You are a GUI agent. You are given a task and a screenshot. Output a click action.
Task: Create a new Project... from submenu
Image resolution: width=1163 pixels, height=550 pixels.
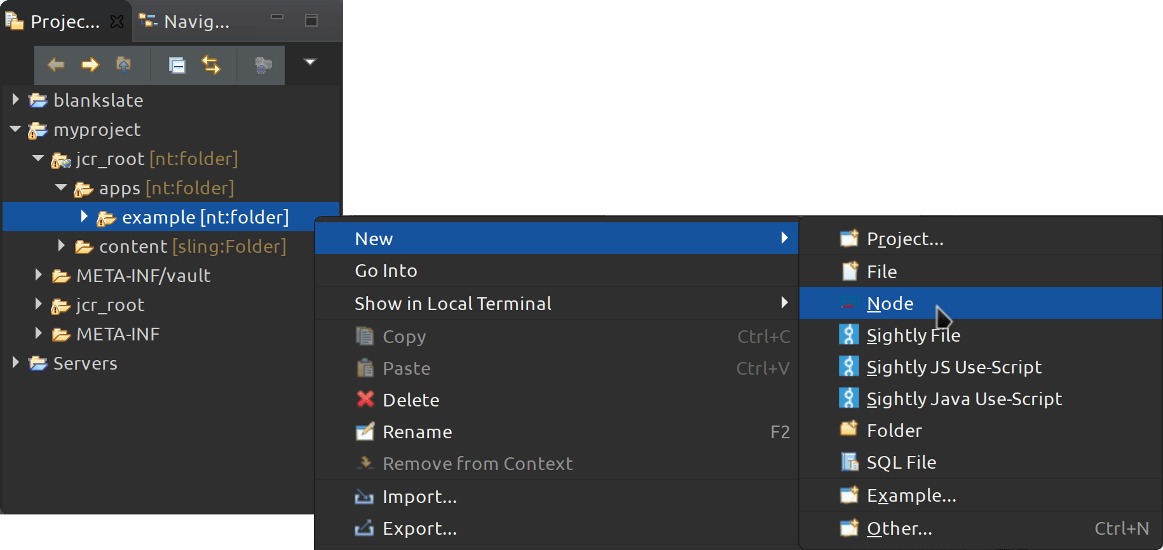pyautogui.click(x=981, y=239)
